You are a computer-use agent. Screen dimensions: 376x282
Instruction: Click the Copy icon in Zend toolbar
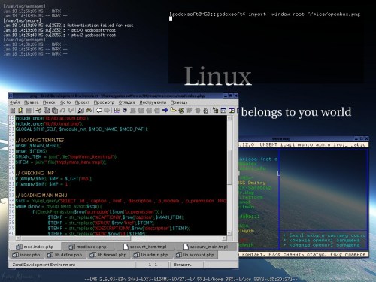click(x=47, y=111)
